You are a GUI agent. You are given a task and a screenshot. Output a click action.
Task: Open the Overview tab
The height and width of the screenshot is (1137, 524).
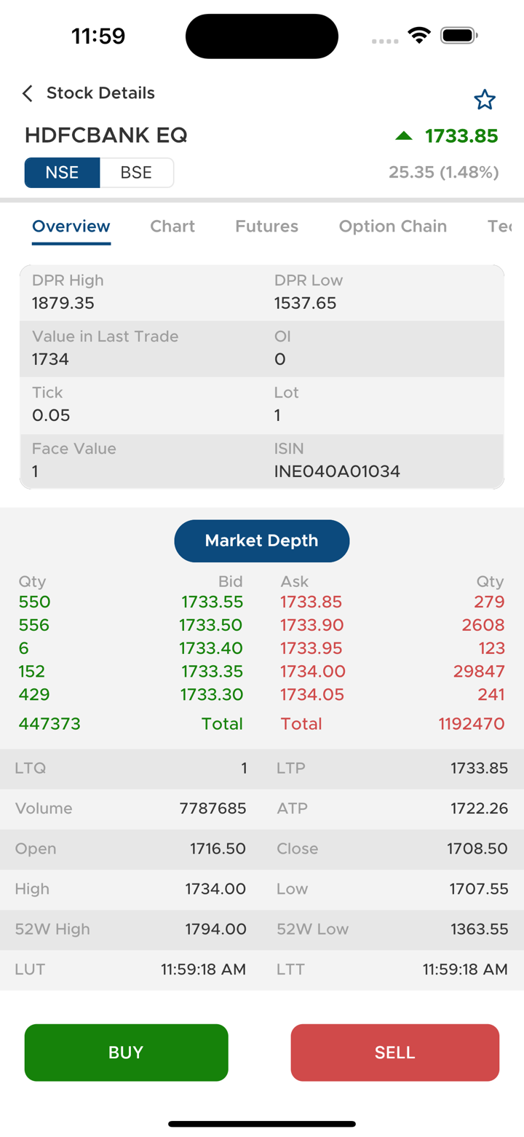click(71, 227)
